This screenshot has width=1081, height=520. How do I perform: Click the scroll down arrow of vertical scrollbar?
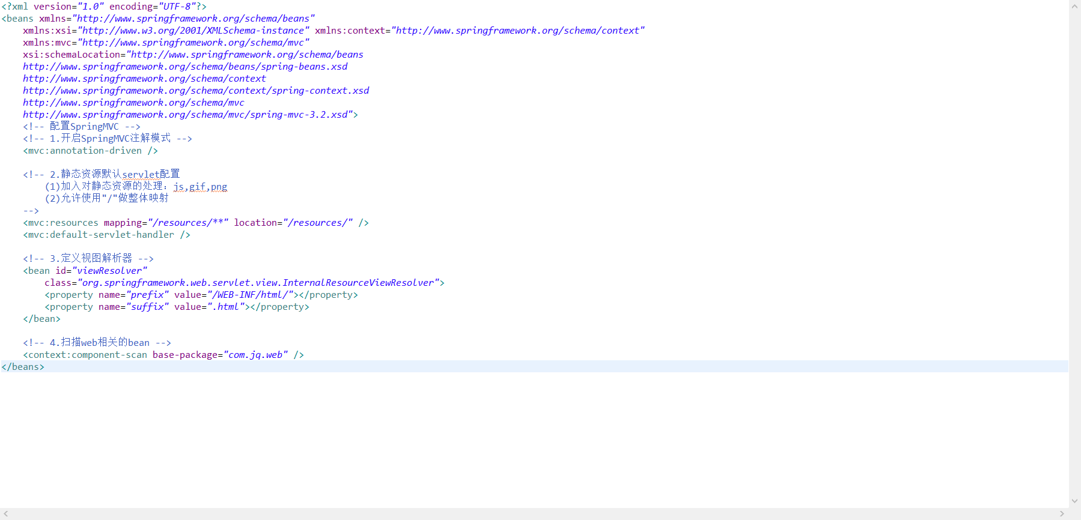coord(1074,501)
